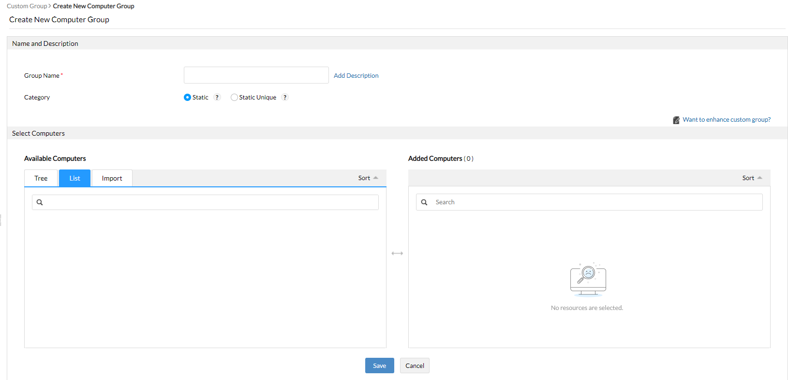Click the no resources monitor illustration
788x380 pixels.
pyautogui.click(x=588, y=280)
